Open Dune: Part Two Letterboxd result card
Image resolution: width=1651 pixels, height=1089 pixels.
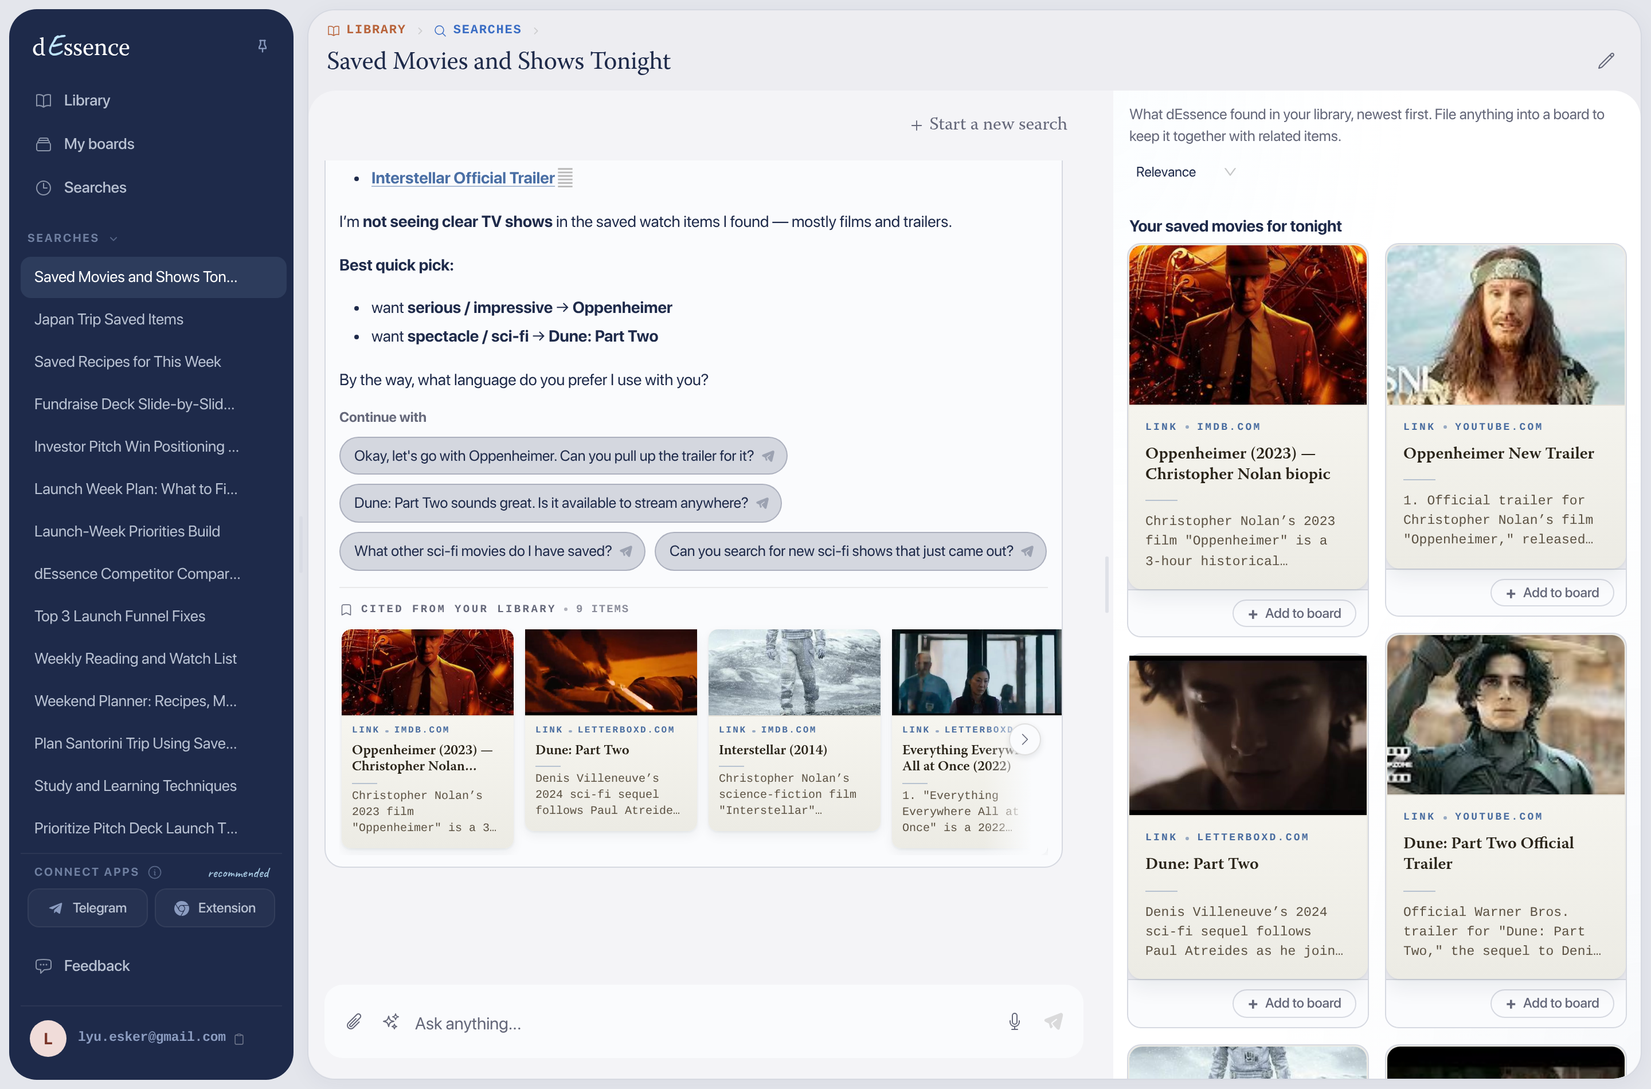(1247, 816)
